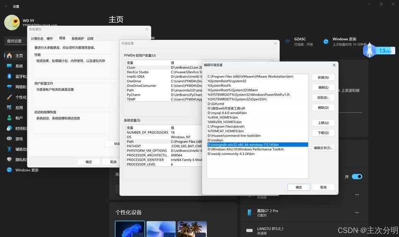This screenshot has height=237, width=399.
Task: Select the light blue bloom theme thumbnail
Action: tap(161, 229)
